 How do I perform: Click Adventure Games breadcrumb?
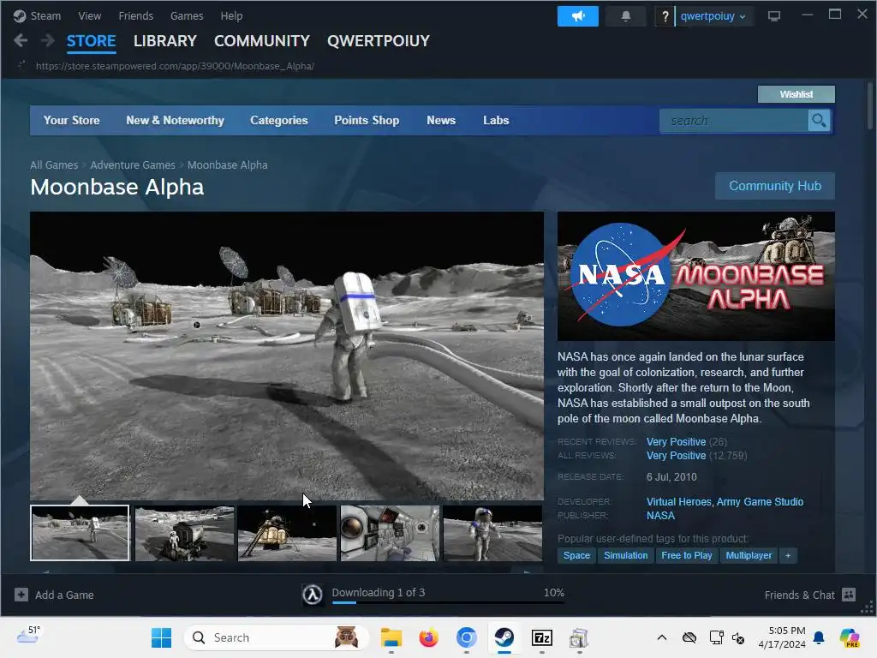133,165
